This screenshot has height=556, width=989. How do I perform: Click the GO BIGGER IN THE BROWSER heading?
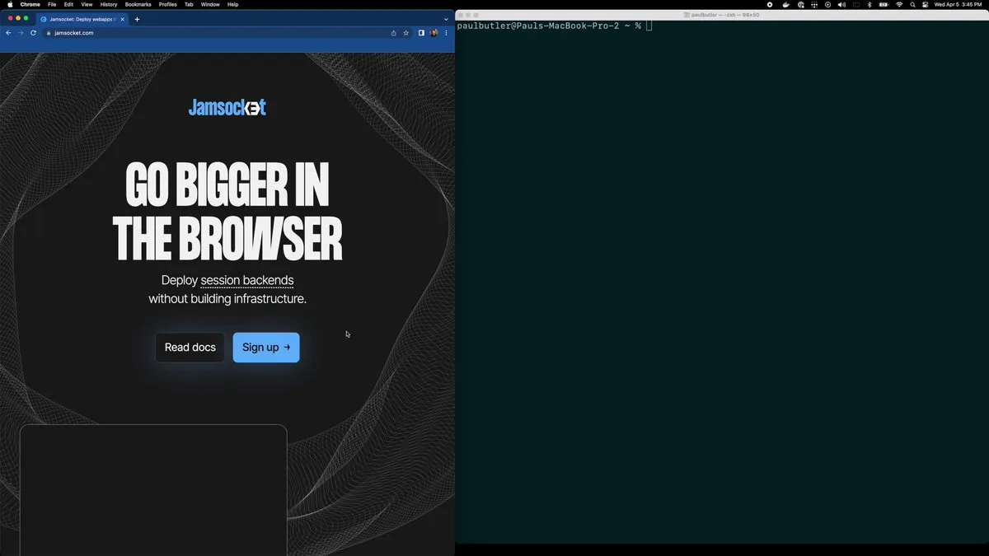coord(227,212)
